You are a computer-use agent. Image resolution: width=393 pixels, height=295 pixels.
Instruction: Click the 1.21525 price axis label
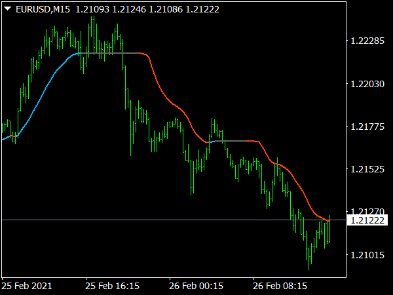click(x=367, y=169)
